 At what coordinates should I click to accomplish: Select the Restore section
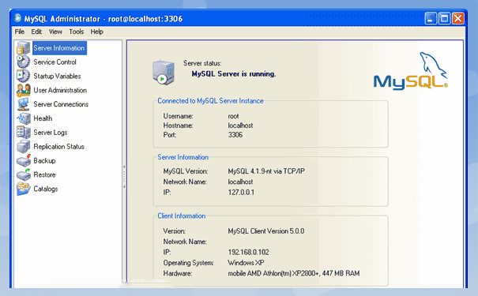tap(44, 174)
